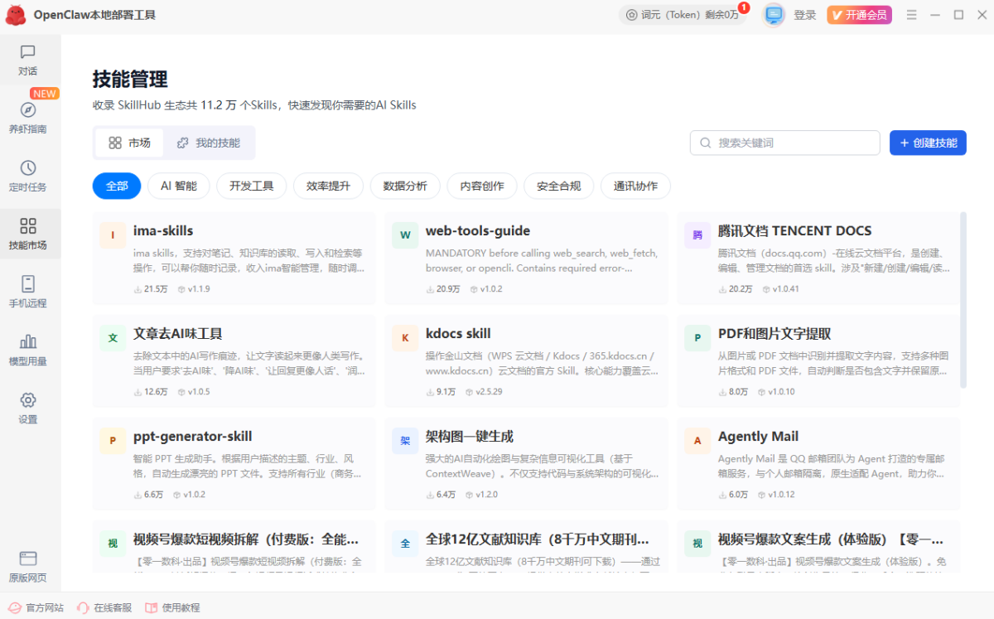Click the 视频号爆款短视频拆解 card icon
This screenshot has height=619, width=994.
[x=113, y=543]
